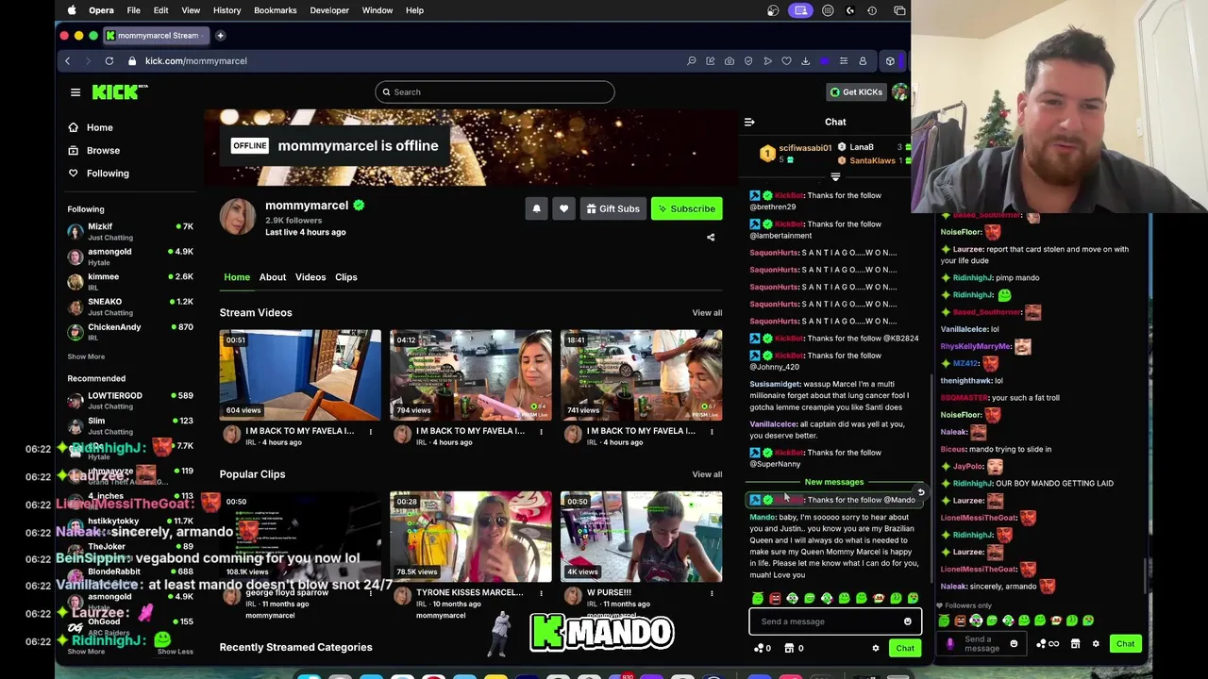The image size is (1208, 679).
Task: Expand Show More at bottom of Recommended
Action: [86, 652]
